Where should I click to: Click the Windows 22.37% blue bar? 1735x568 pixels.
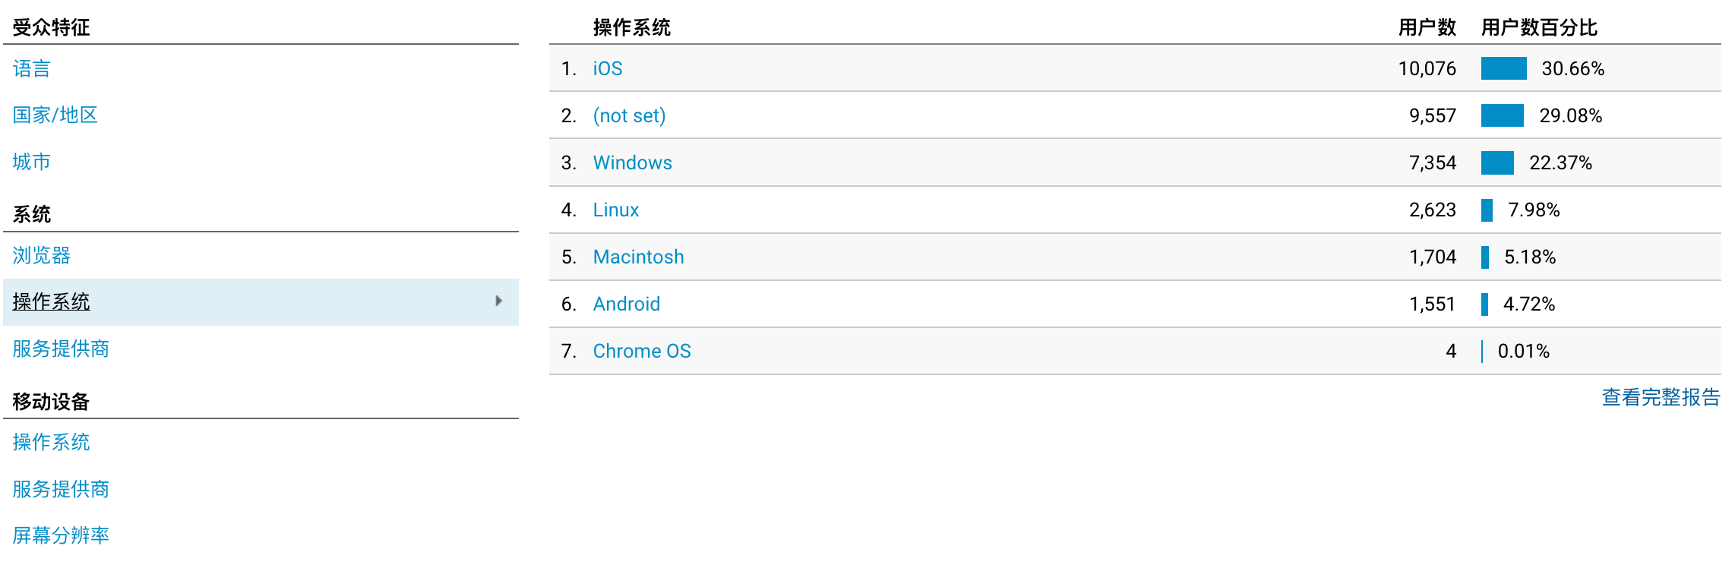coord(1497,163)
